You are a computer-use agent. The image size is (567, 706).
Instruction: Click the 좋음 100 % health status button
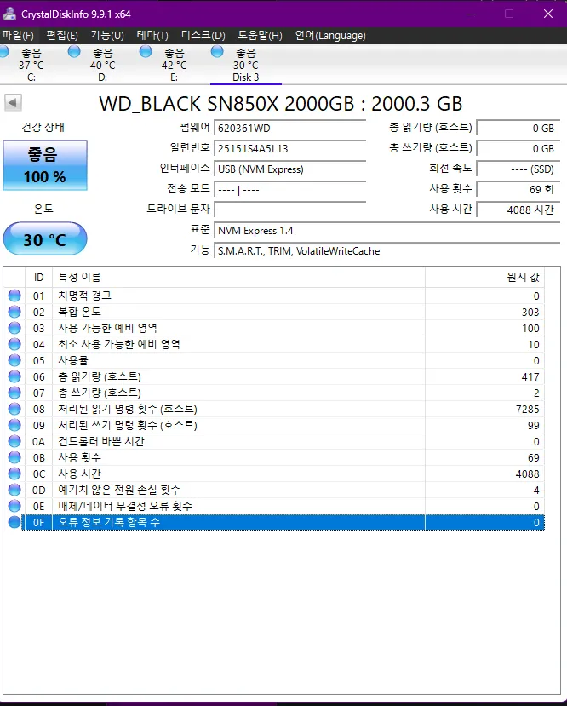(45, 165)
